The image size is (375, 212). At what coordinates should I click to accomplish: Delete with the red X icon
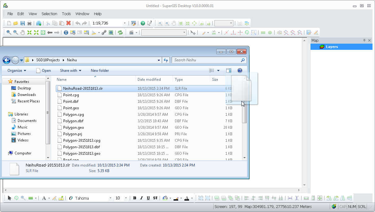[68, 23]
